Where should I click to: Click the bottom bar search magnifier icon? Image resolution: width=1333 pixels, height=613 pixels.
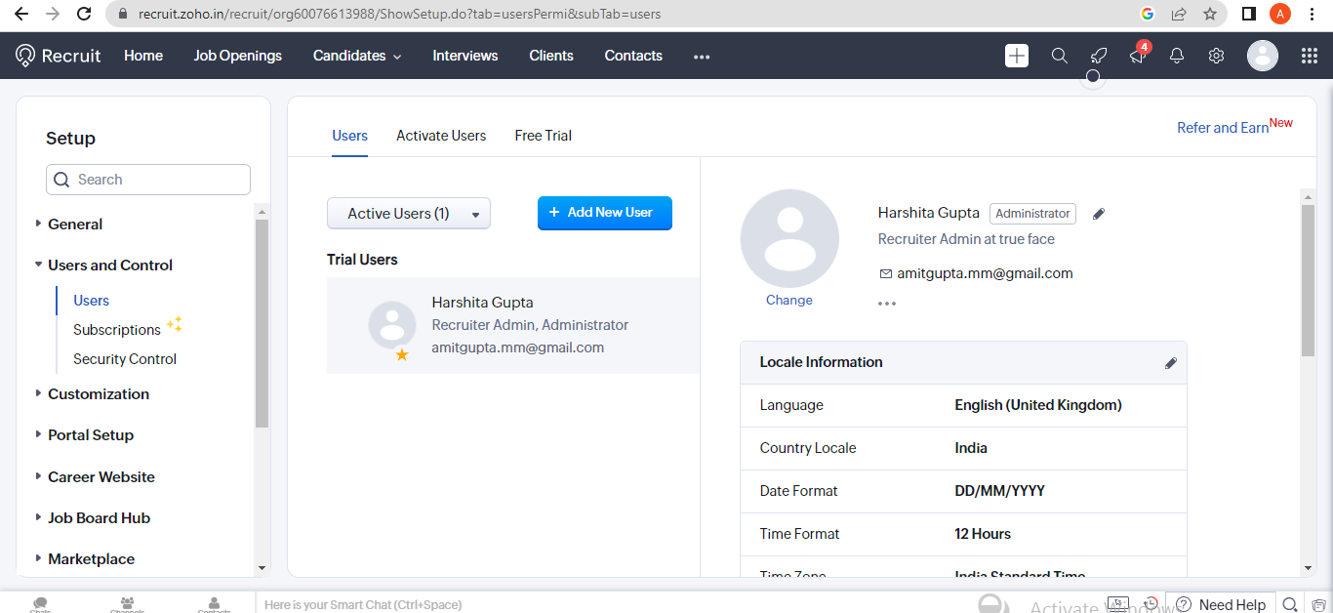[1290, 604]
